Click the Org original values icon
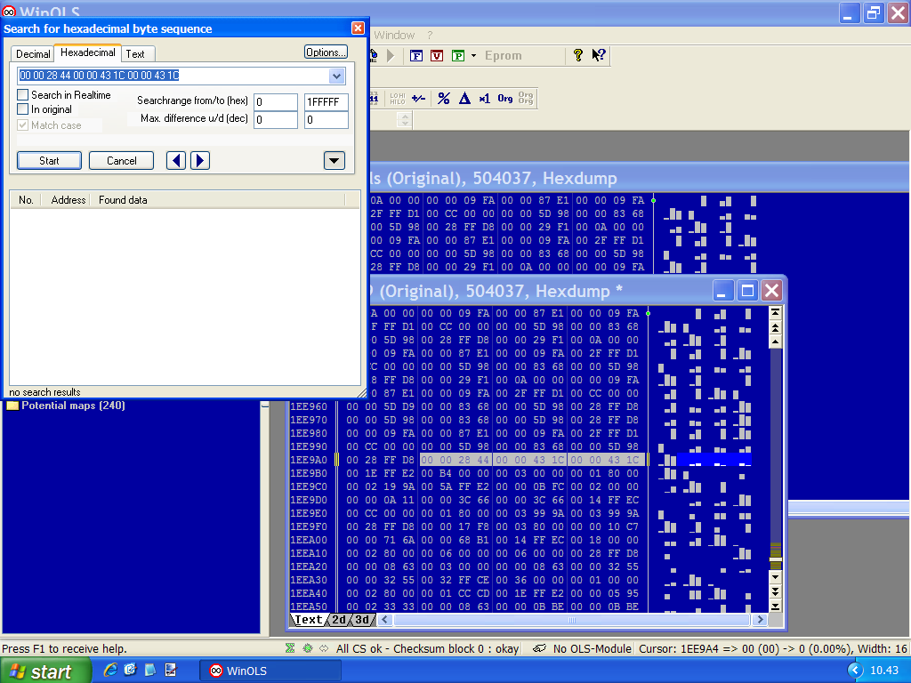 coord(505,98)
